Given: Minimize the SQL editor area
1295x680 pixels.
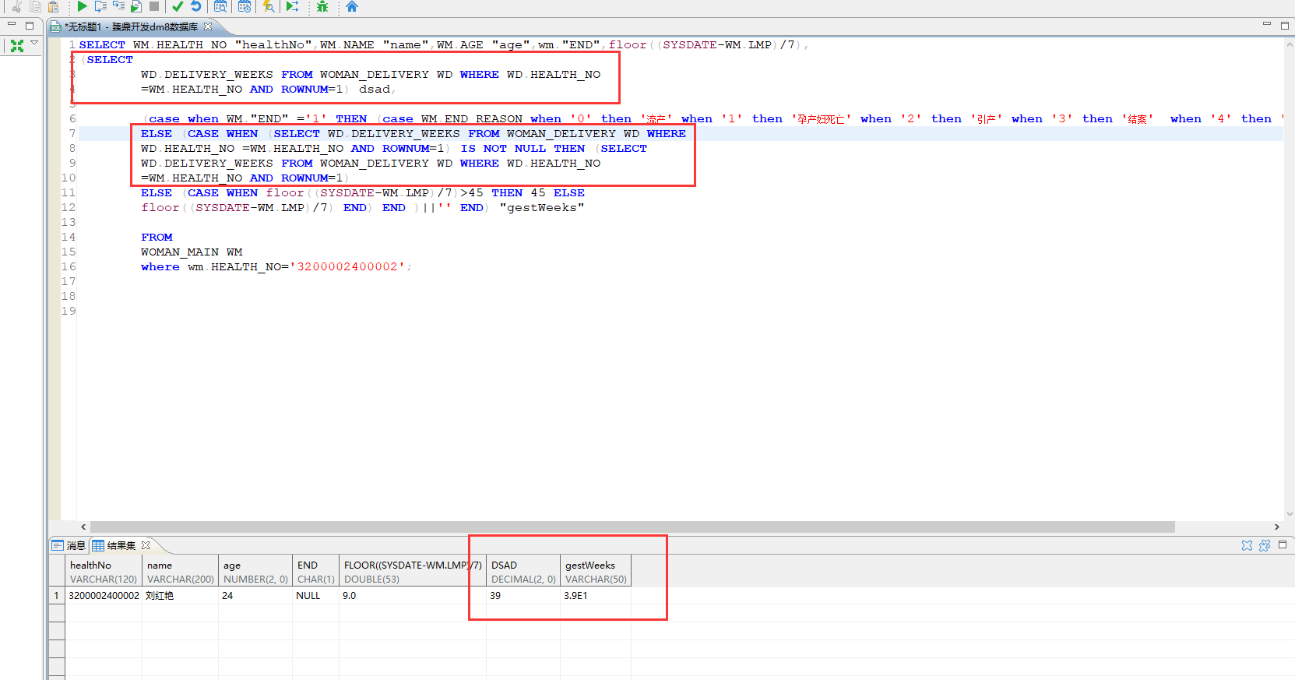Looking at the screenshot, I should pyautogui.click(x=1267, y=25).
